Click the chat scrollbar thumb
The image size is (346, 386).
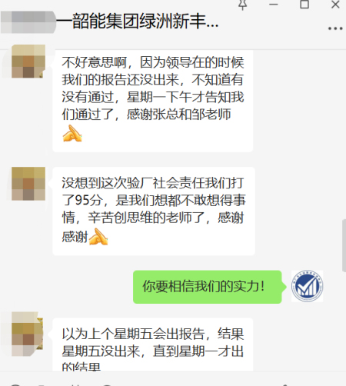[x=344, y=245]
